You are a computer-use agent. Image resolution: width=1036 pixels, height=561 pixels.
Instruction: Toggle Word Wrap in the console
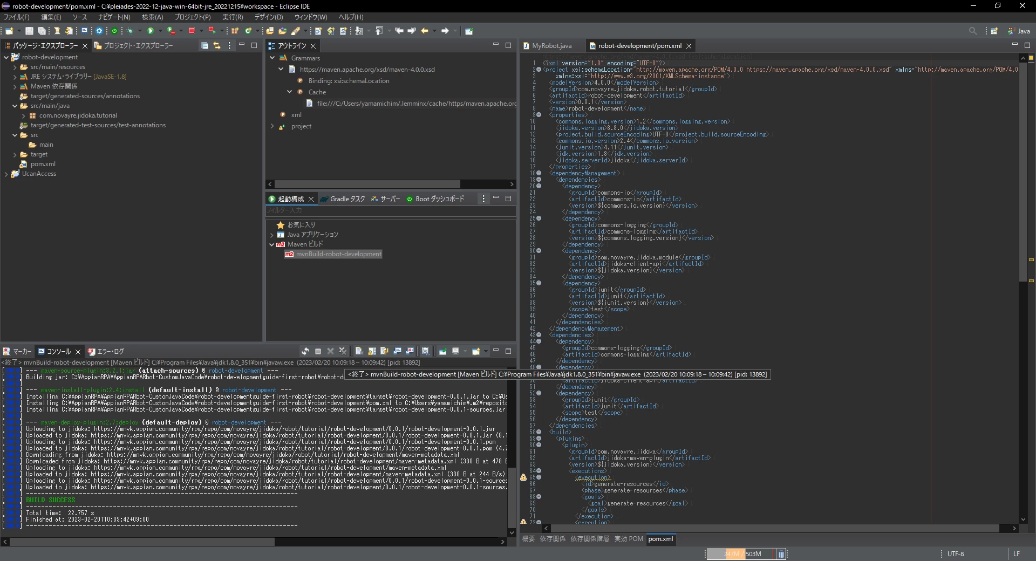pos(385,351)
